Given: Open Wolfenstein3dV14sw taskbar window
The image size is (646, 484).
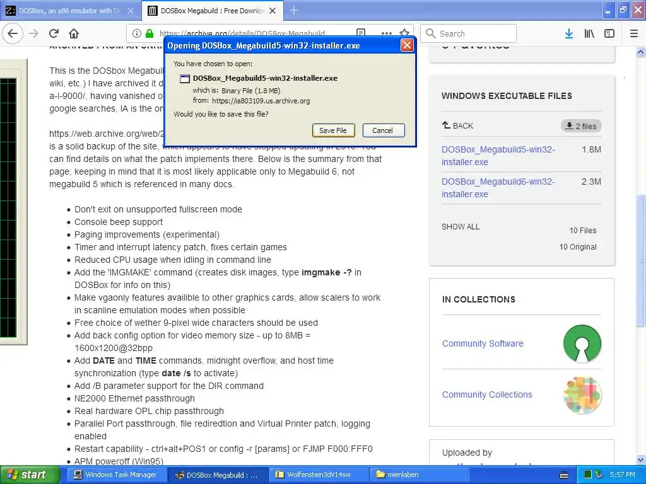Looking at the screenshot, I should (318, 475).
